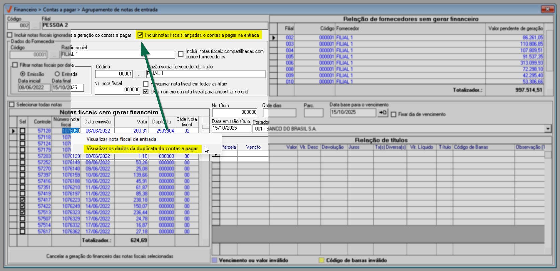Screen dimensions: 560x271
Task: Click the Vencimento ou valor inválido color swatch
Action: click(215, 260)
